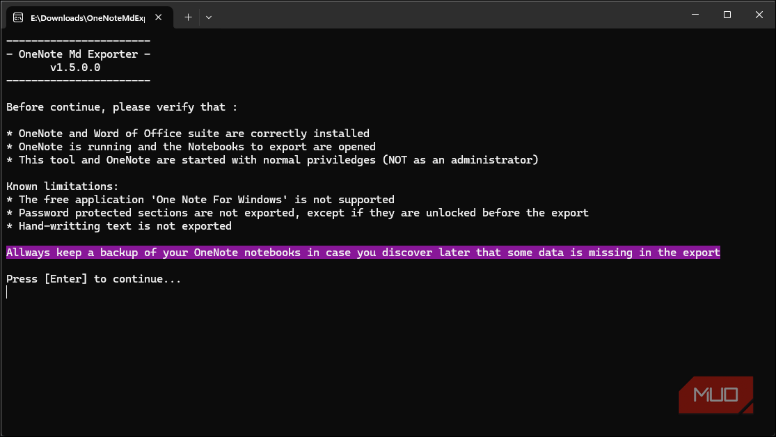The height and width of the screenshot is (437, 776).
Task: Expand the new tab profile dropdown
Action: pos(208,17)
